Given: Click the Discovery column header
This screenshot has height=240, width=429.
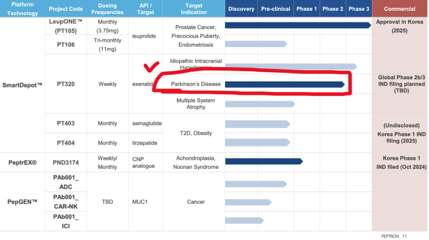Looking at the screenshot, I should 241,9.
